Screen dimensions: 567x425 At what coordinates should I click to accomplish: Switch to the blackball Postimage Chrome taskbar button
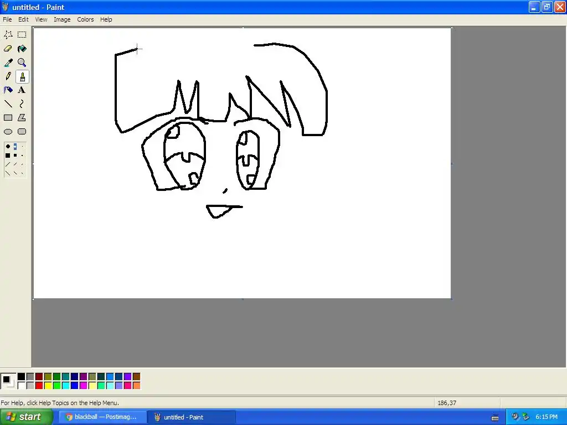tap(102, 417)
